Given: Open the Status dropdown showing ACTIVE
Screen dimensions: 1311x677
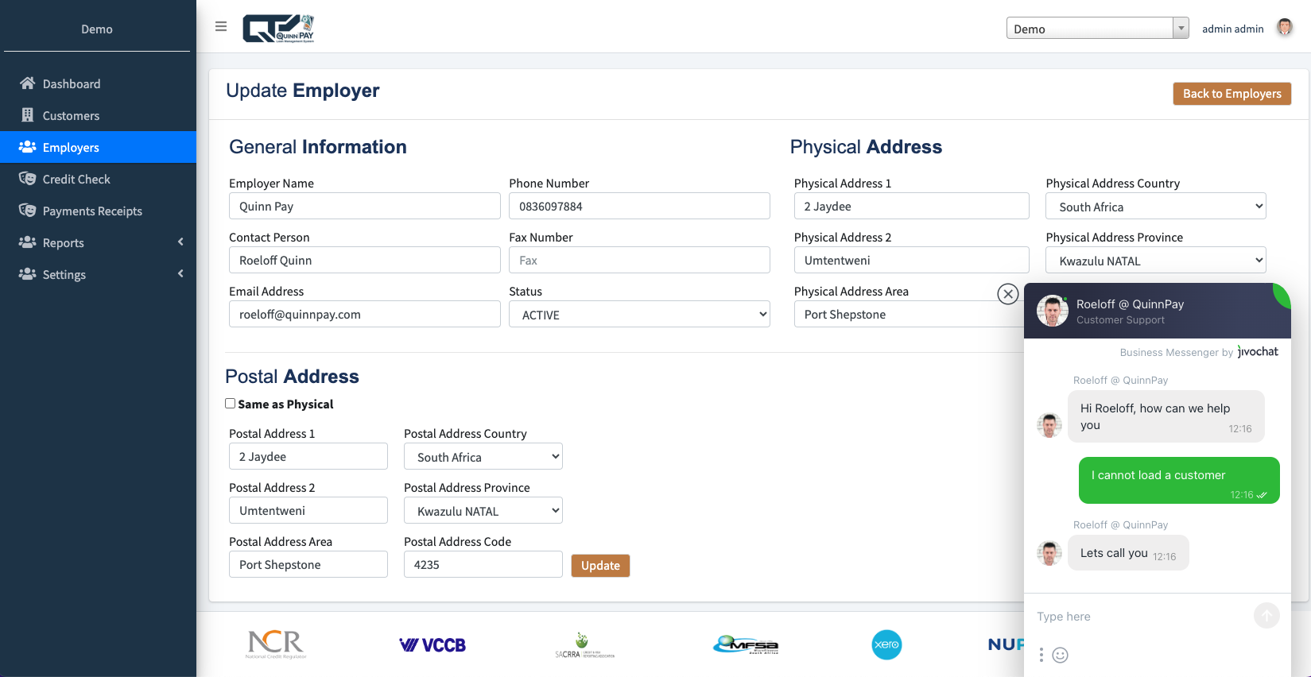Looking at the screenshot, I should tap(639, 314).
